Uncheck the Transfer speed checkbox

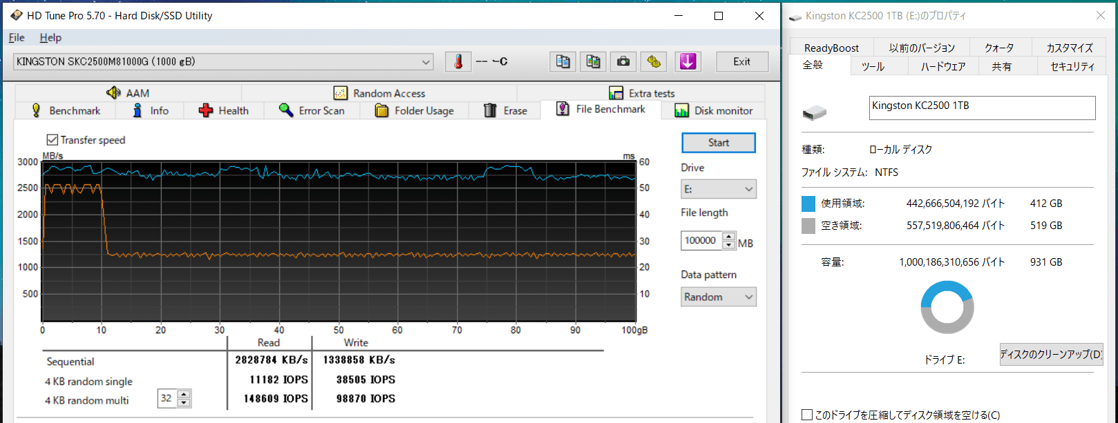(53, 140)
